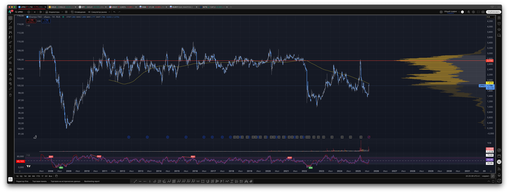Viewport: 509px width, 193px height.
Task: Open the RUB currency selector
Action: (488, 17)
